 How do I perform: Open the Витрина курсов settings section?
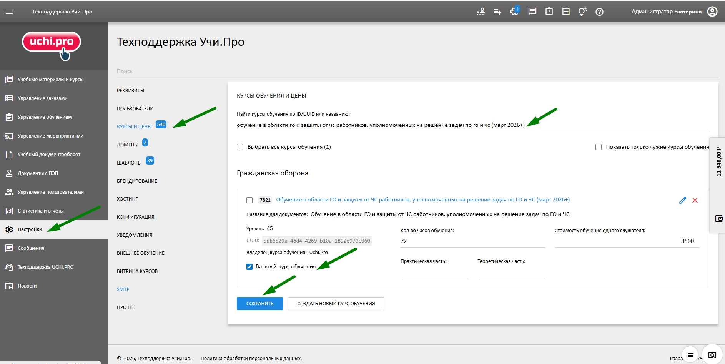pos(137,271)
